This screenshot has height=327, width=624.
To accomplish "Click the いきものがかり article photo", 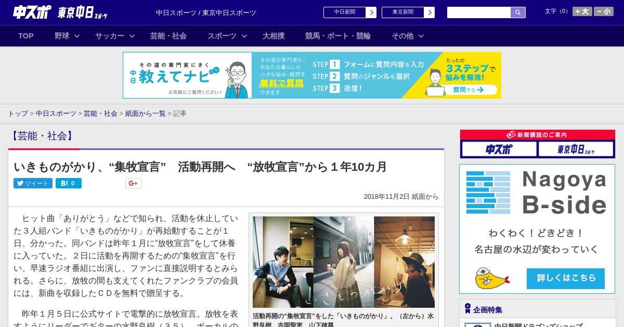I will (x=344, y=262).
